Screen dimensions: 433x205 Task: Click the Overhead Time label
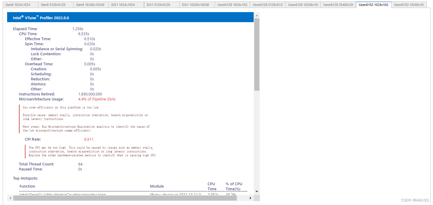click(x=39, y=64)
